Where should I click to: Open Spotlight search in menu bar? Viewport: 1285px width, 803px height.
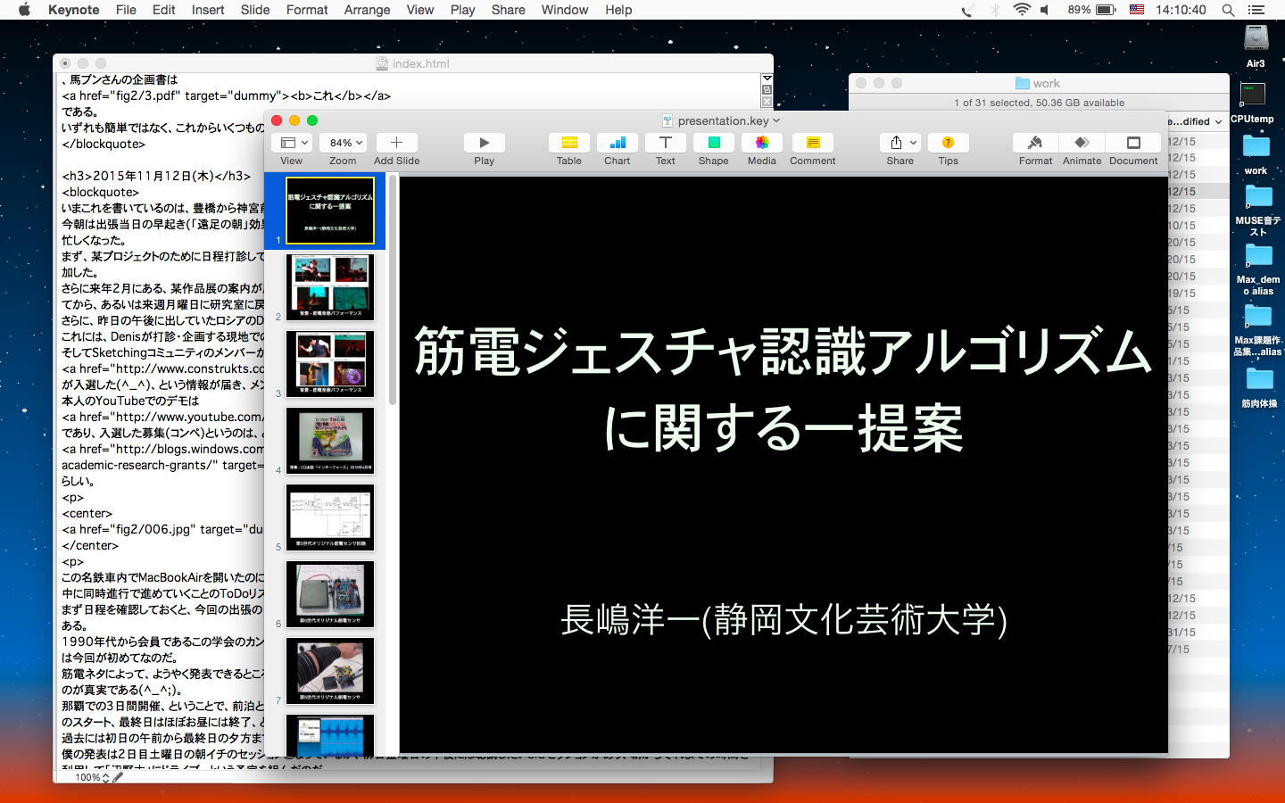1228,10
